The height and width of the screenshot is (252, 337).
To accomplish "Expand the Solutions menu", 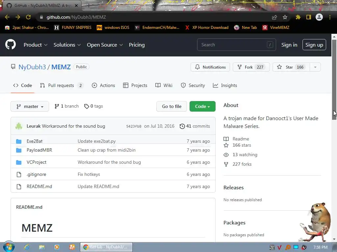I will point(67,45).
